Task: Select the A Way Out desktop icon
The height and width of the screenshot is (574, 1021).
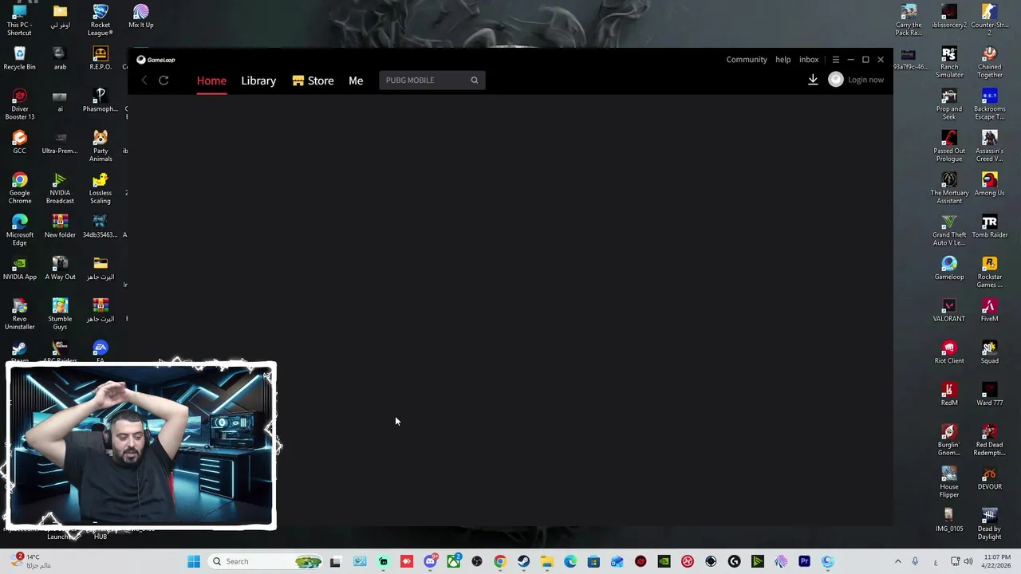Action: (60, 268)
